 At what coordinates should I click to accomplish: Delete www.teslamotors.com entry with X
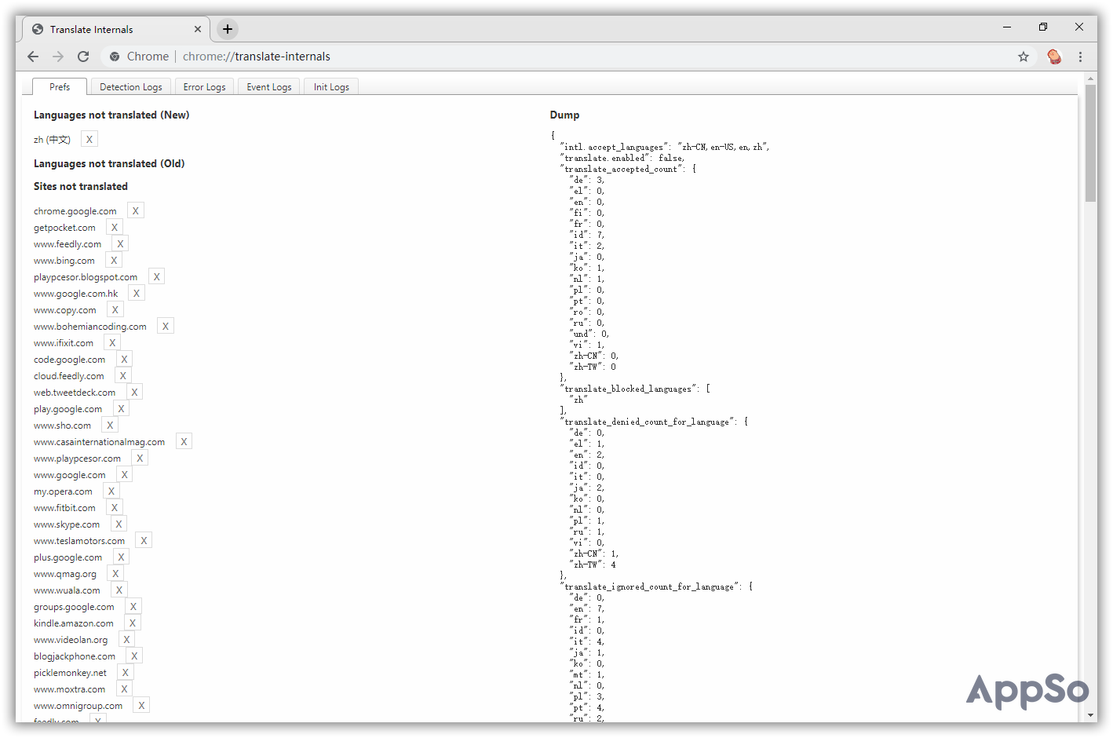point(144,541)
